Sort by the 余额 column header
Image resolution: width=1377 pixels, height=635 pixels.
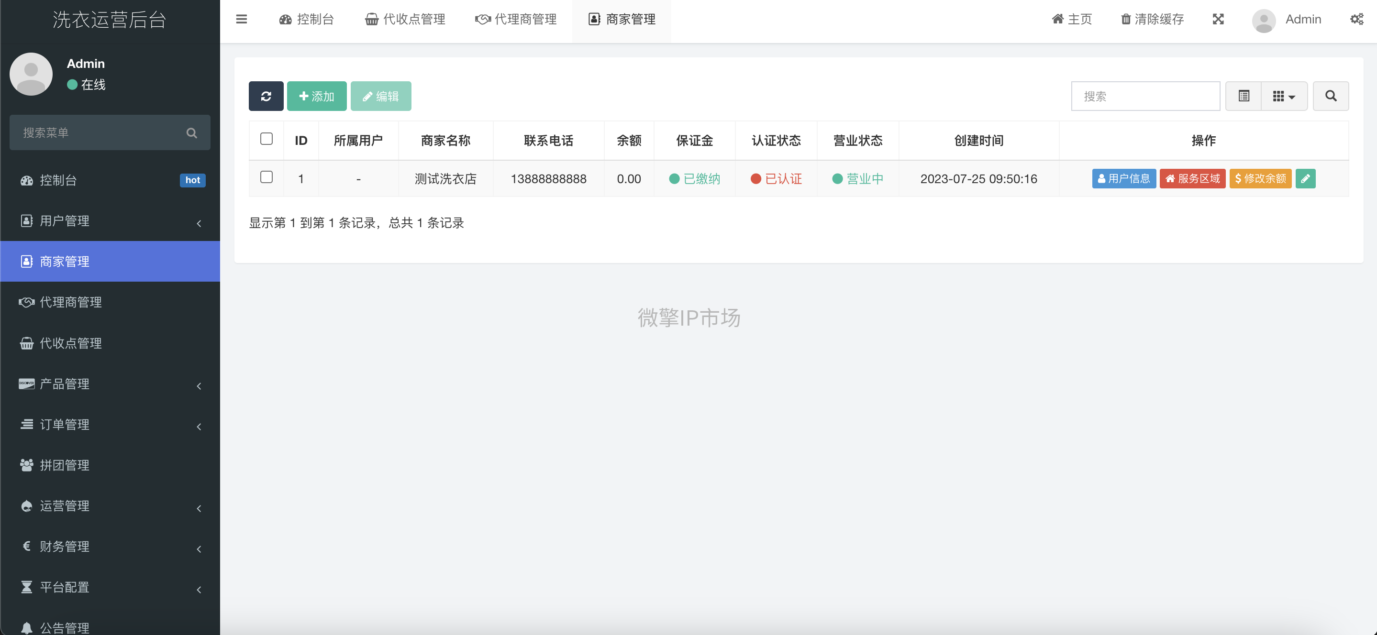629,141
